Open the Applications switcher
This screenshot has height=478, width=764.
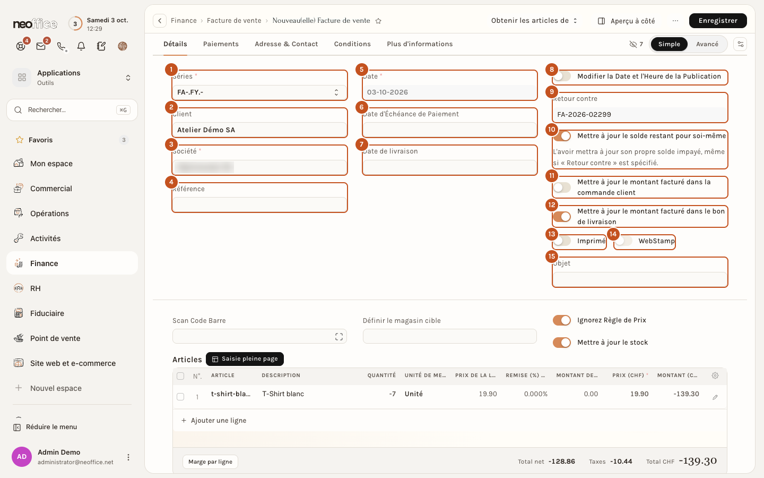pyautogui.click(x=72, y=78)
